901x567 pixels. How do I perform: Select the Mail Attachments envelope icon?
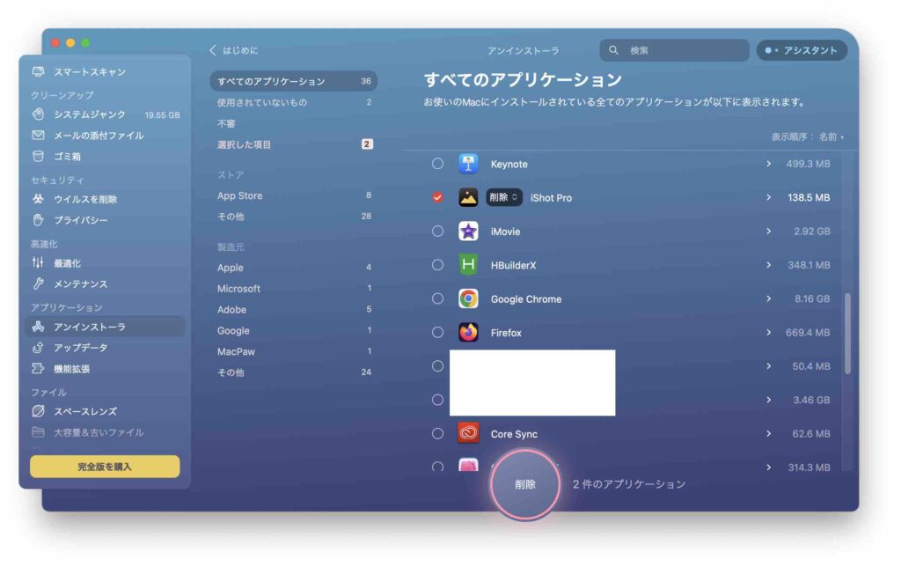click(x=38, y=136)
